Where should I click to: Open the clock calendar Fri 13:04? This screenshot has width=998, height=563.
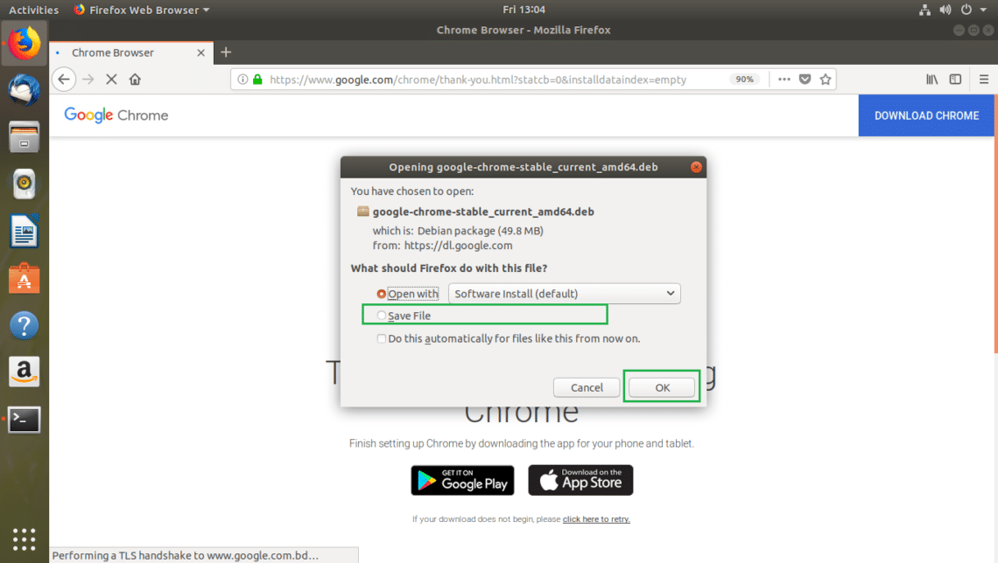tap(524, 10)
